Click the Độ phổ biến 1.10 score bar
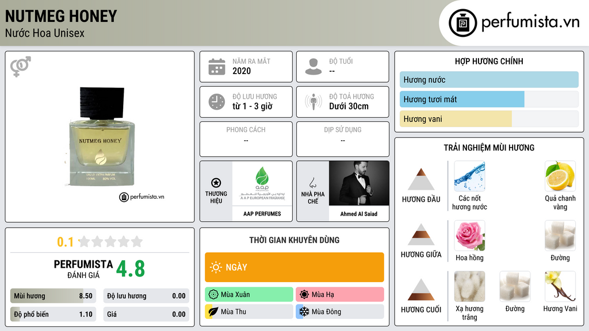The image size is (589, 331). pos(53,314)
